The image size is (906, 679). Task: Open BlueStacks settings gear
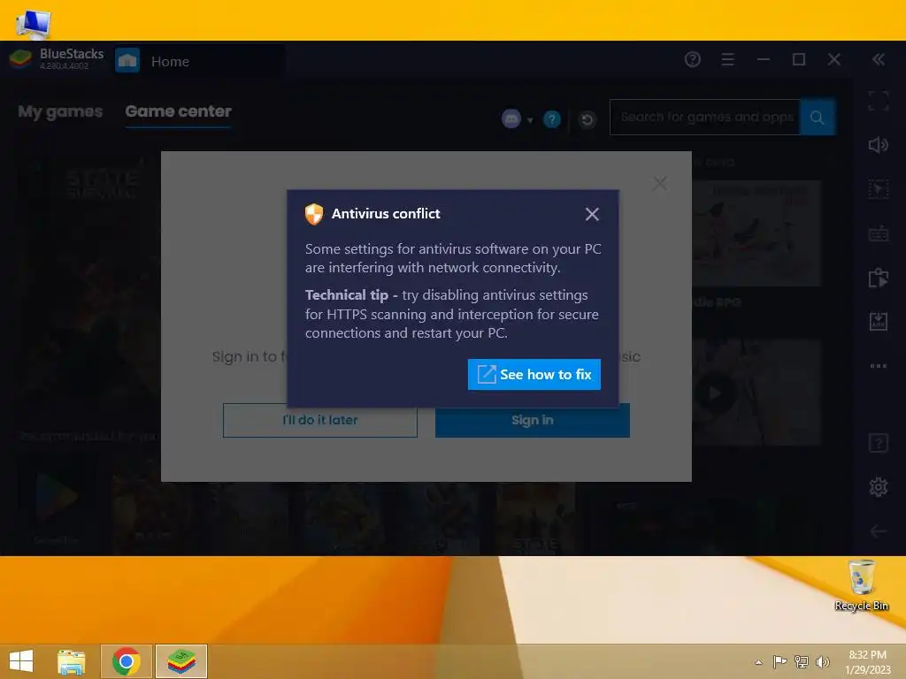(x=879, y=487)
